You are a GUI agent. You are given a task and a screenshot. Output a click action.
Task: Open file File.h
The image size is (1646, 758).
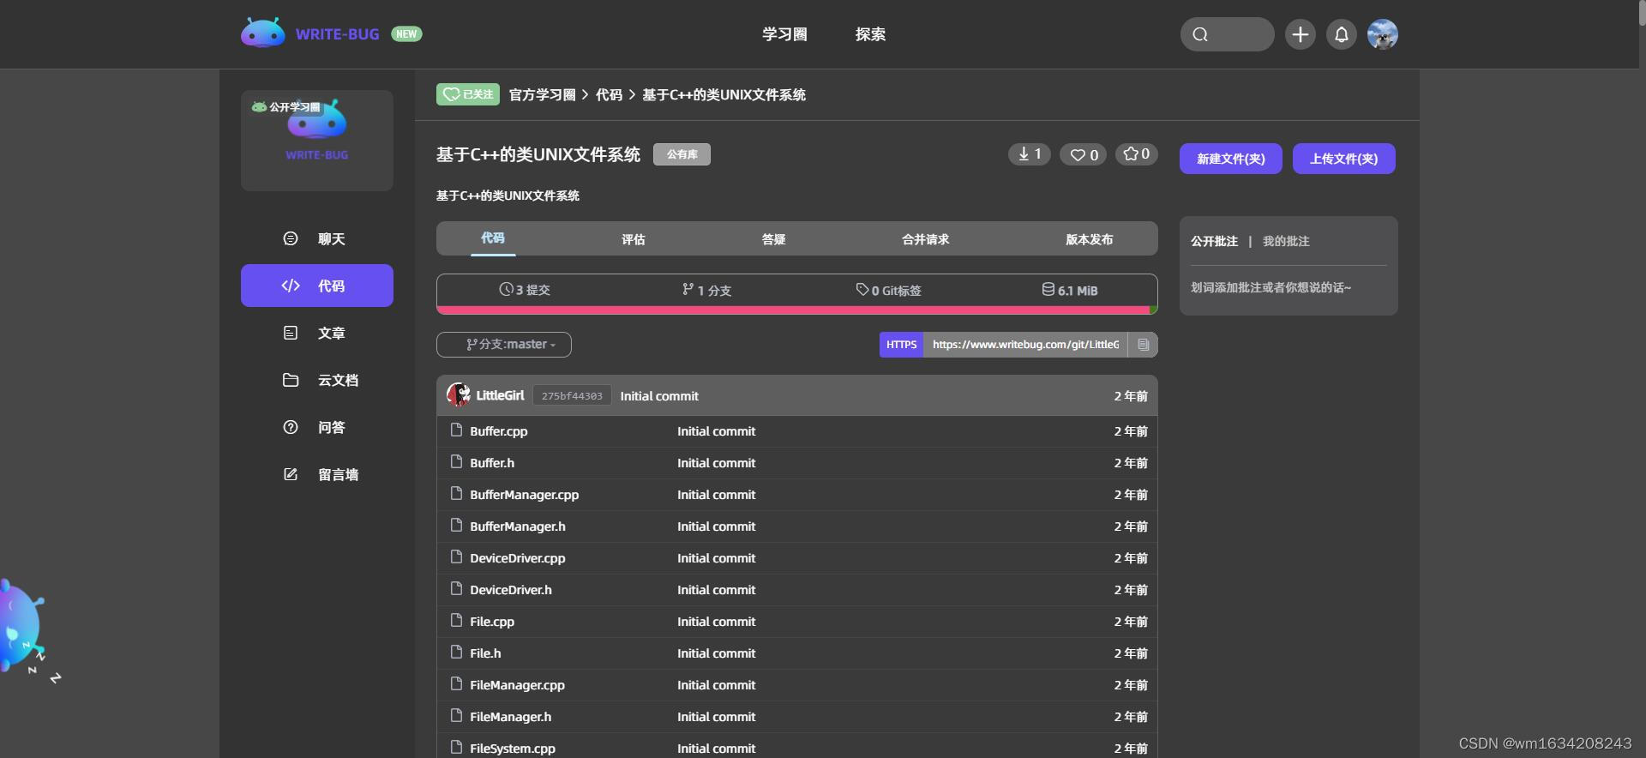pyautogui.click(x=485, y=653)
